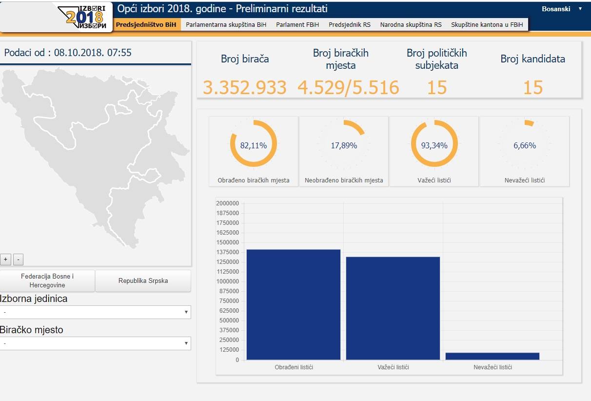Screen dimensions: 591x401
Task: Expand the Izborna jedinica dropdown
Action: click(96, 312)
